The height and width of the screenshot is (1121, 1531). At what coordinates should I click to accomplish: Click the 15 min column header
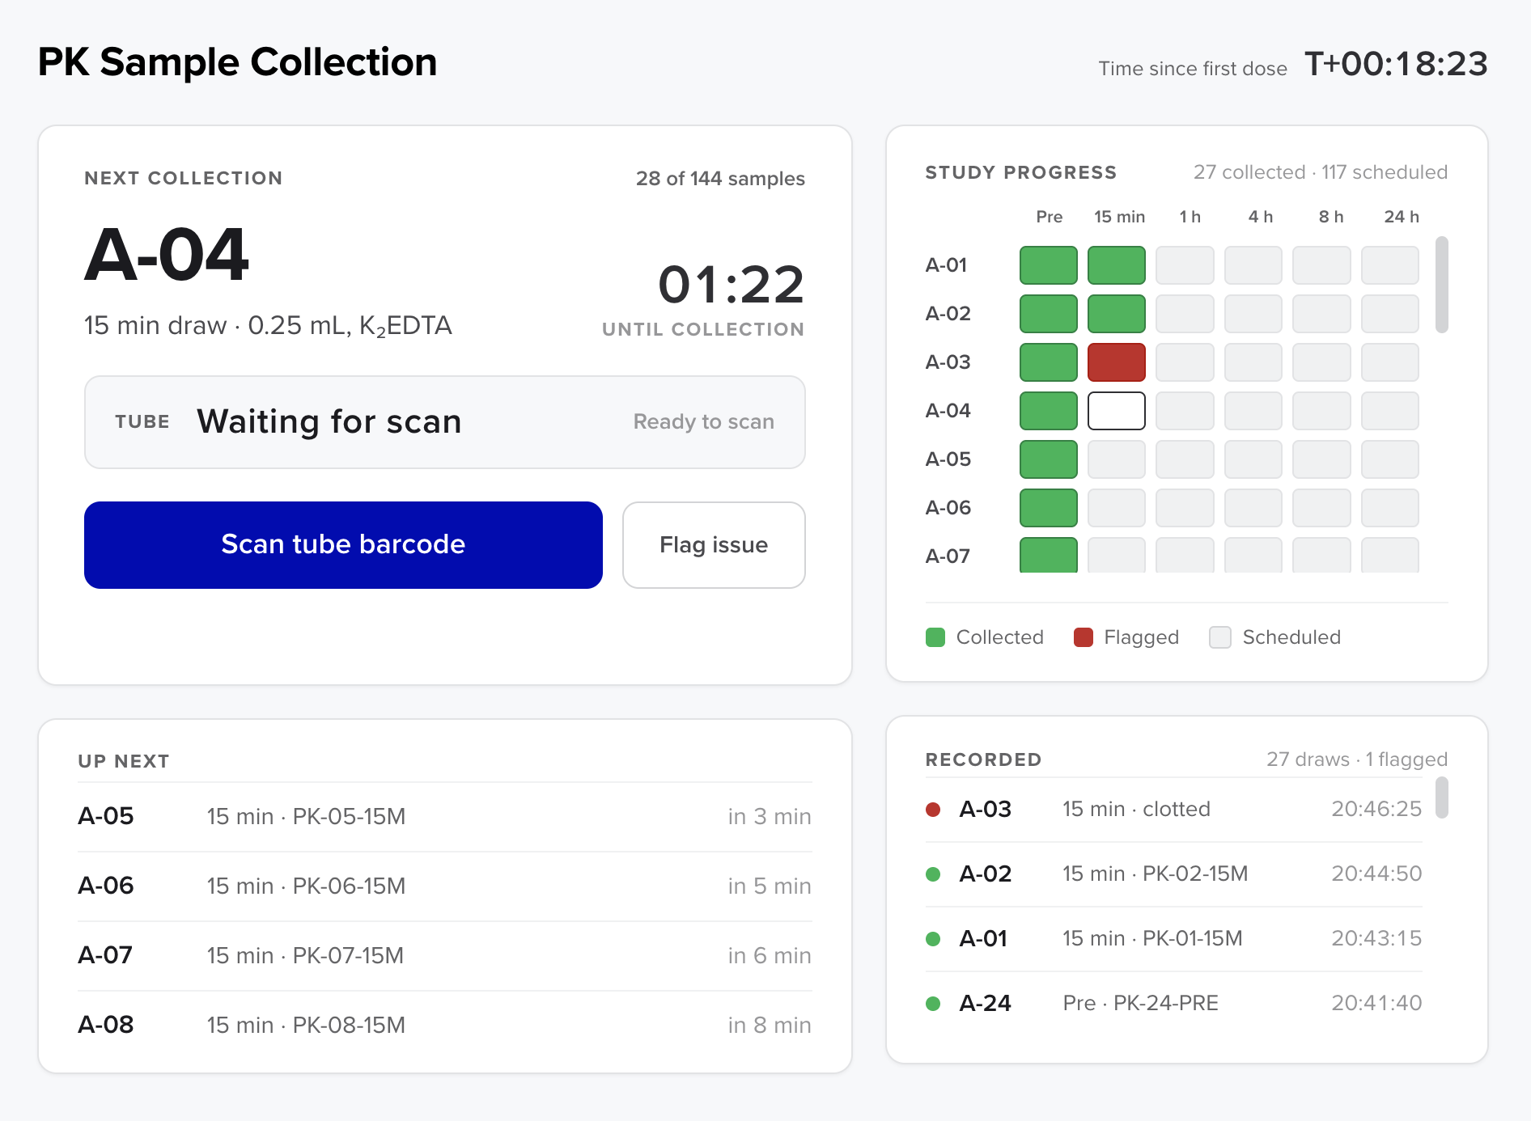(x=1119, y=217)
